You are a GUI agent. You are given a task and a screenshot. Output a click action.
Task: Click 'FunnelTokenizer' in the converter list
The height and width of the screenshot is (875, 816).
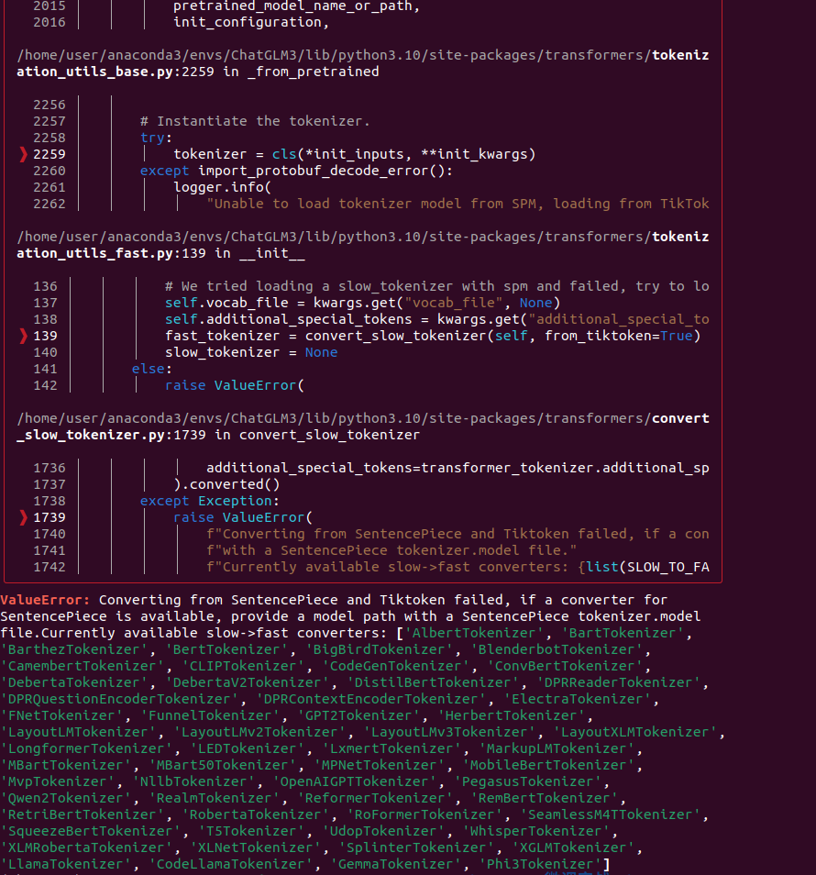point(210,715)
